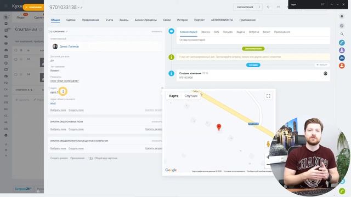351x197 pixels.
Task: Open the Бизнес-процессы tab
Action: click(x=146, y=20)
